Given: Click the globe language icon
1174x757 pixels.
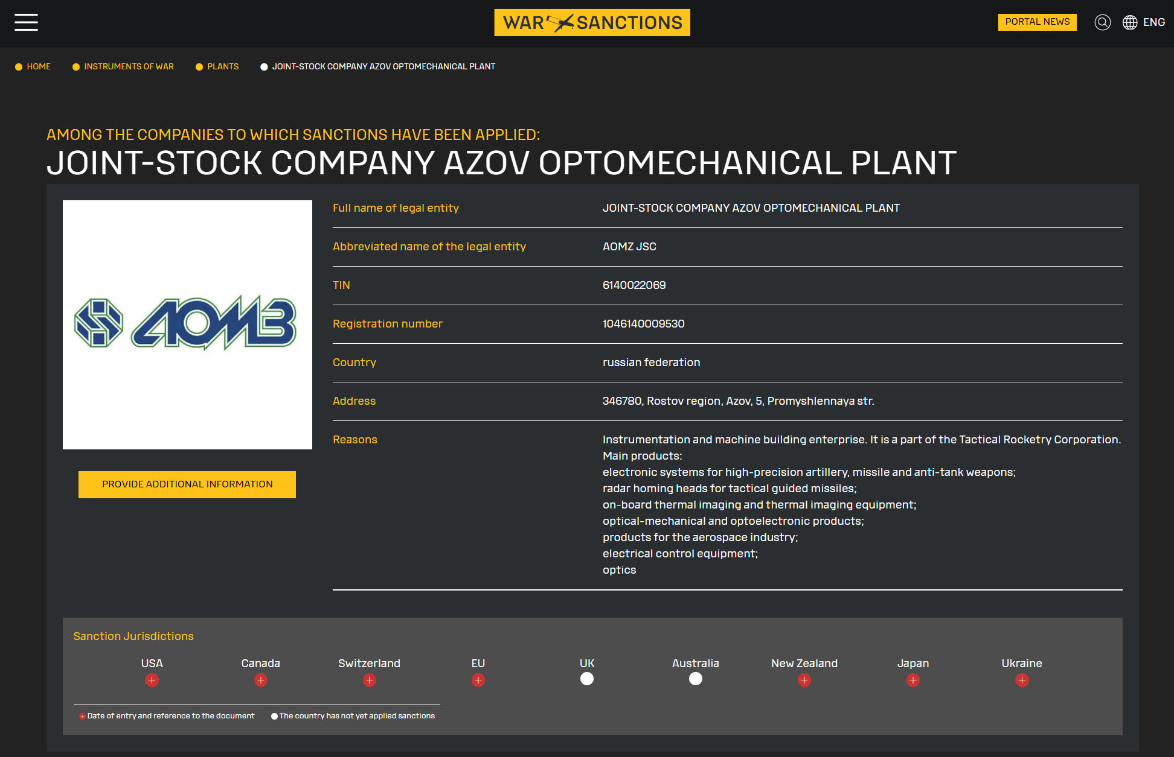Looking at the screenshot, I should click(x=1129, y=22).
